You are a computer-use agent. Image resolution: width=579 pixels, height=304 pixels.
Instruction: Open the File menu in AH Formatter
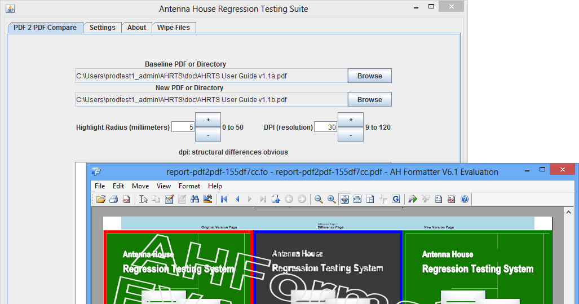click(x=100, y=186)
